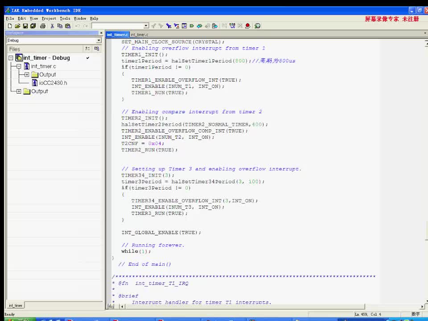Click the Files column header
This screenshot has height=321, width=428.
coord(45,49)
